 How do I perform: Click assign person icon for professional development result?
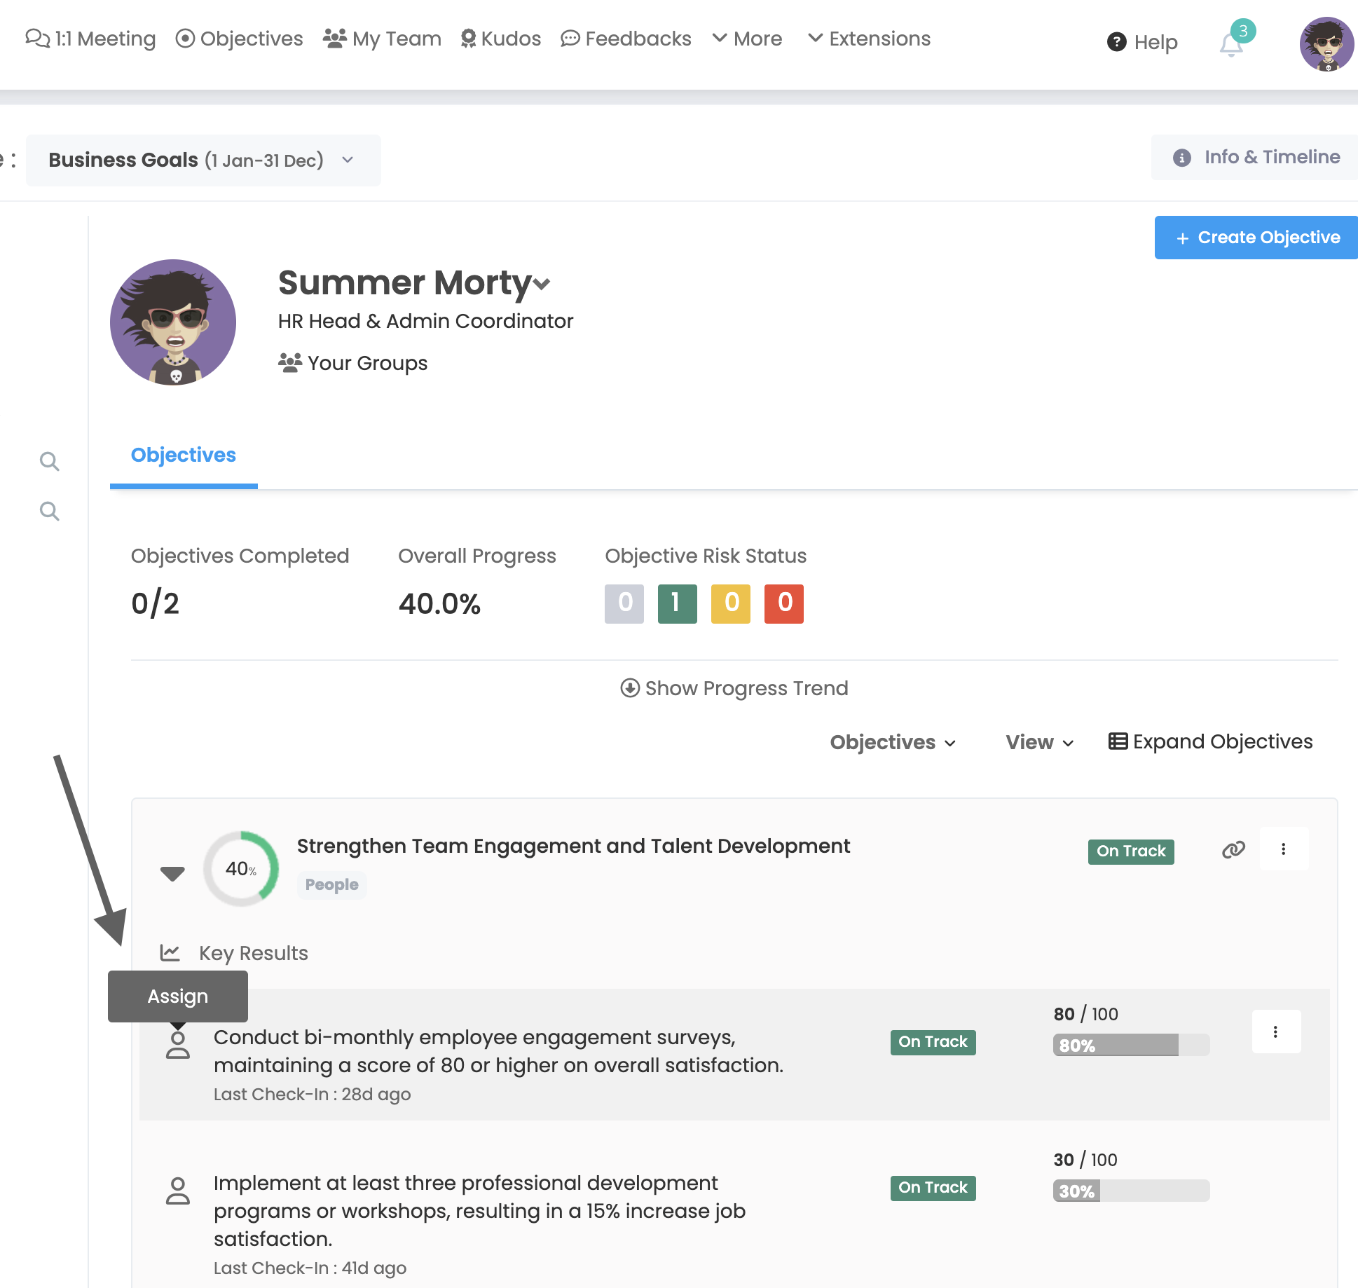(178, 1191)
